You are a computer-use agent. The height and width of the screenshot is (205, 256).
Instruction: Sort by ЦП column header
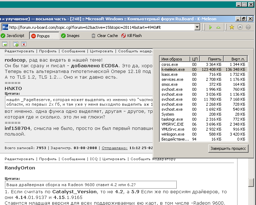point(195,59)
